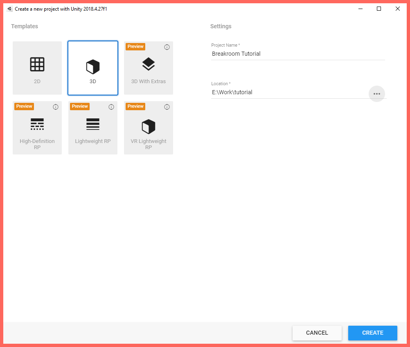Click info icon on VR Lightweight RP

(x=167, y=107)
